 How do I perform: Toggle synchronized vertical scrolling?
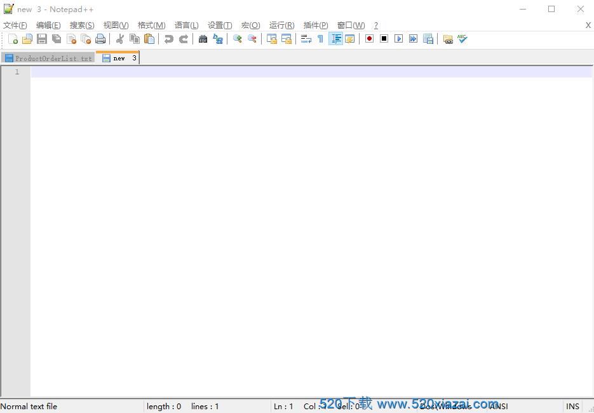click(272, 39)
